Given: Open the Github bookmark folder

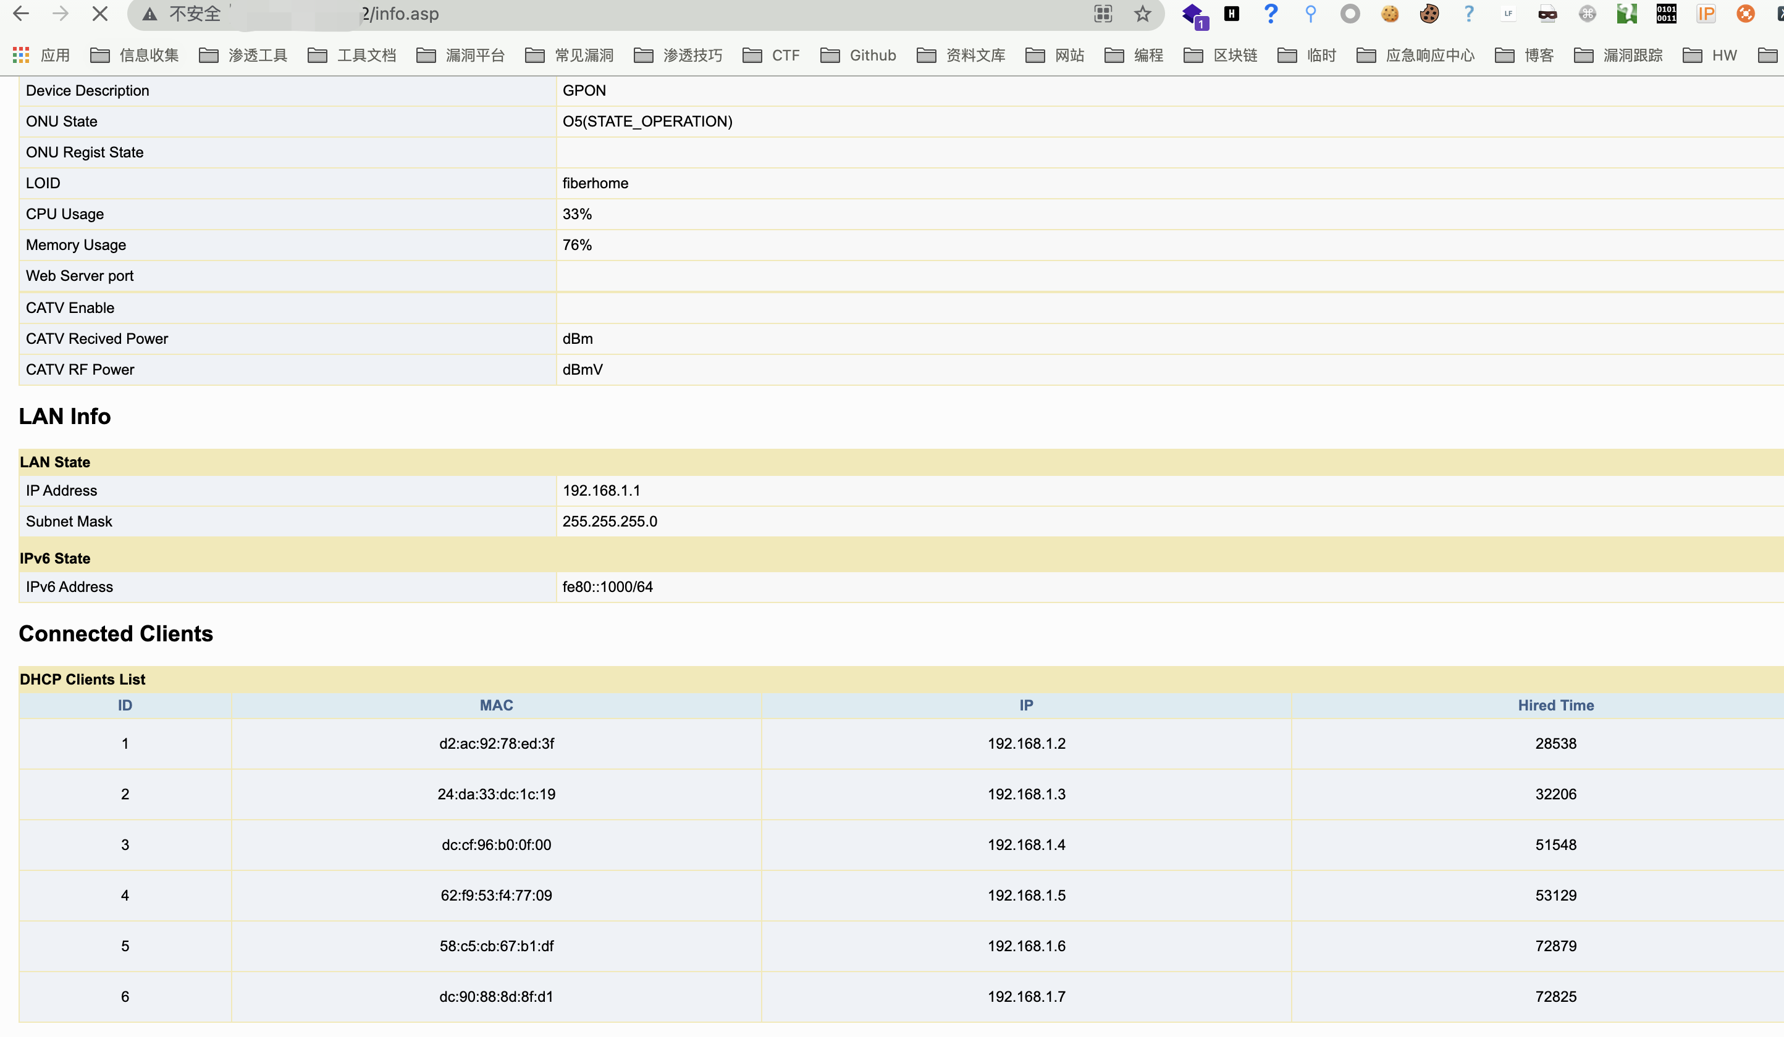Looking at the screenshot, I should click(858, 55).
